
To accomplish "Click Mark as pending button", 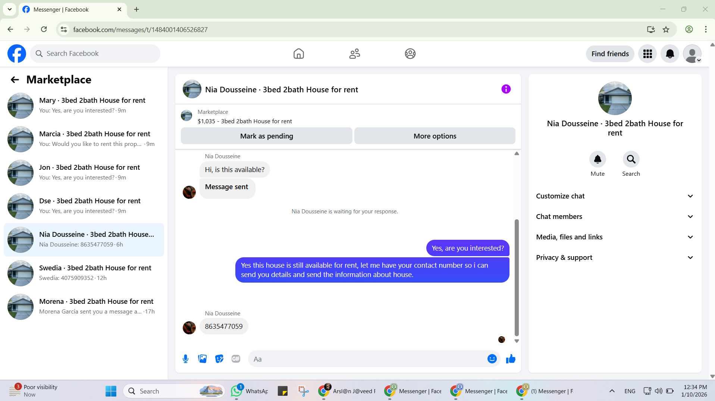I will click(267, 136).
